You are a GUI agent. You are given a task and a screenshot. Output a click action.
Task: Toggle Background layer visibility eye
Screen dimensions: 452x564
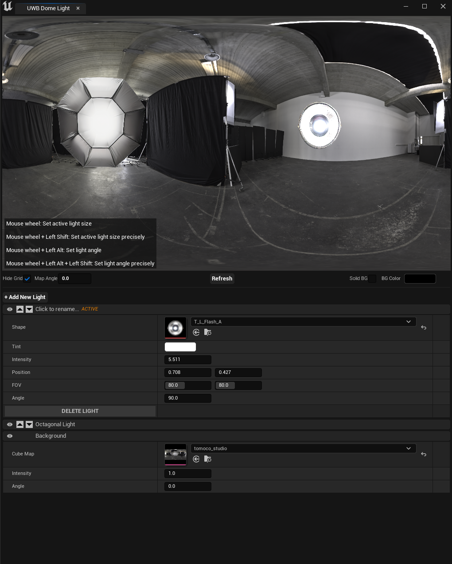(10, 436)
